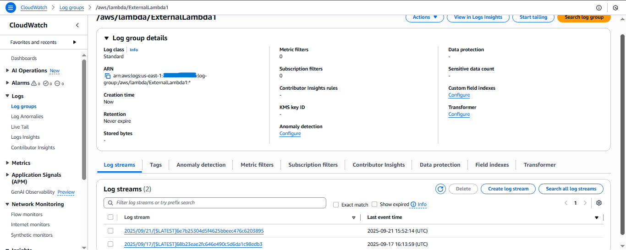The image size is (626, 250).
Task: Collapse the CloudWatch sidebar with chevron
Action: point(77,25)
